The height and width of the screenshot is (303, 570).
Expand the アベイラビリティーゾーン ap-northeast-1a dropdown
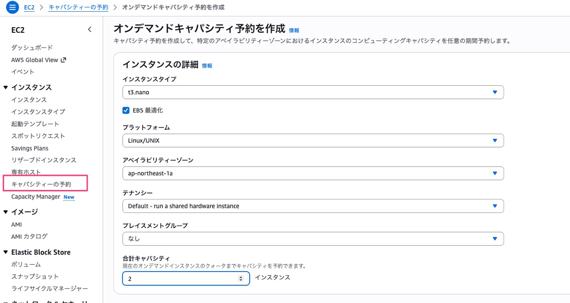pyautogui.click(x=313, y=173)
